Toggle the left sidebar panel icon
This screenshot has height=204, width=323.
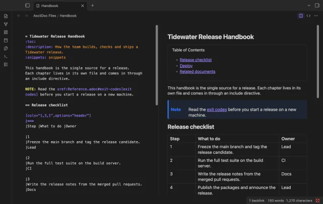(27, 6)
